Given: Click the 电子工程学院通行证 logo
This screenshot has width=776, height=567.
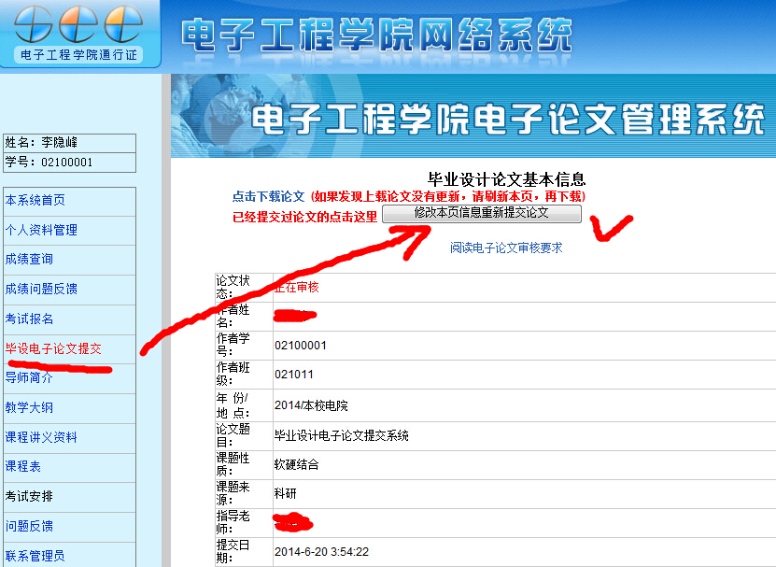Looking at the screenshot, I should click(x=78, y=35).
